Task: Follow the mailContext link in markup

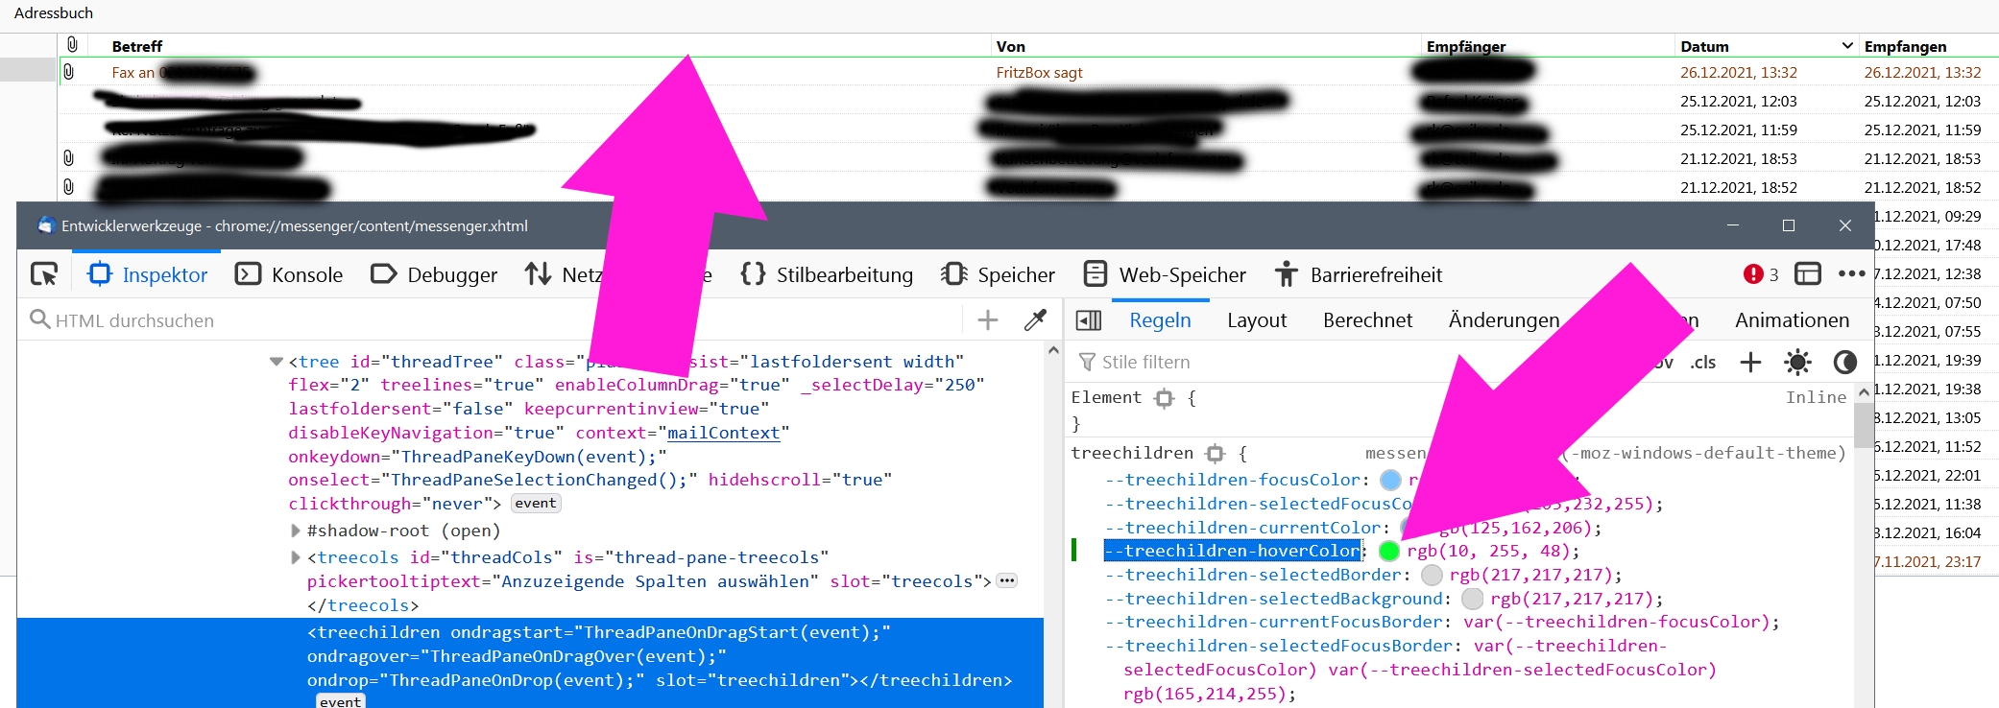Action: click(x=723, y=433)
